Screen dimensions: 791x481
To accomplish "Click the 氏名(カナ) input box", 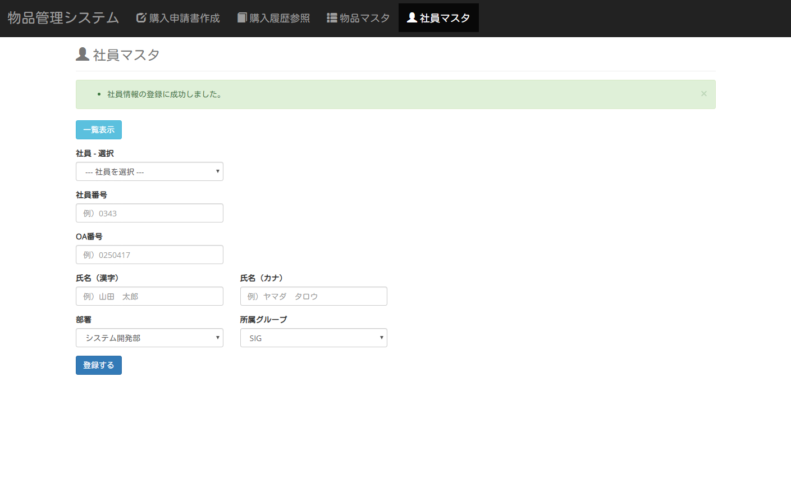I will coord(313,296).
